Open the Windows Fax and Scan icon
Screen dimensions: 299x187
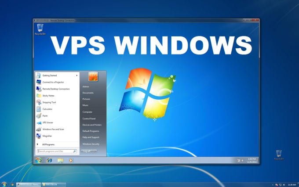(39, 129)
